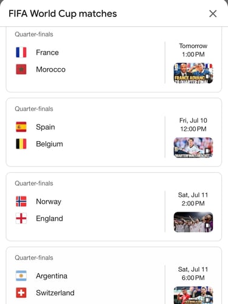Click the Switzerland flag icon

click(x=21, y=292)
